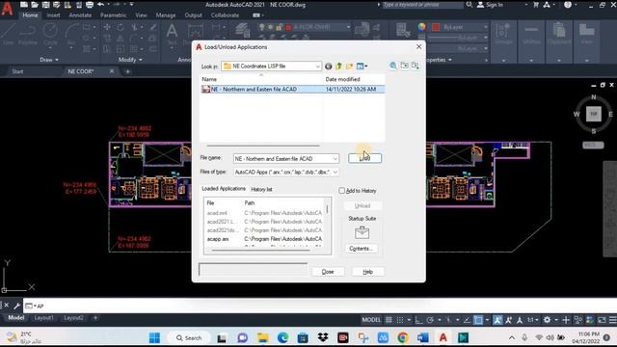Expand the Look in folder dropdown
The image size is (617, 347).
[x=317, y=67]
